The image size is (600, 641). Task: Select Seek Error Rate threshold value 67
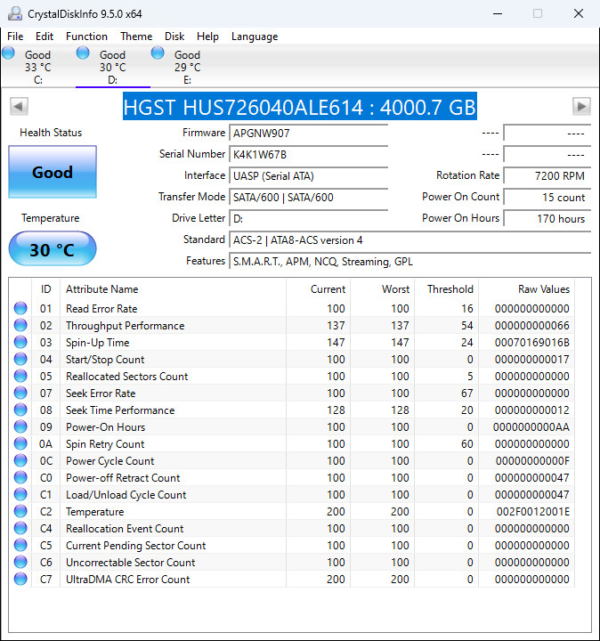coord(467,394)
